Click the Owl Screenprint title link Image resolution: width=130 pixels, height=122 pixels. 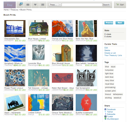coord(83,88)
